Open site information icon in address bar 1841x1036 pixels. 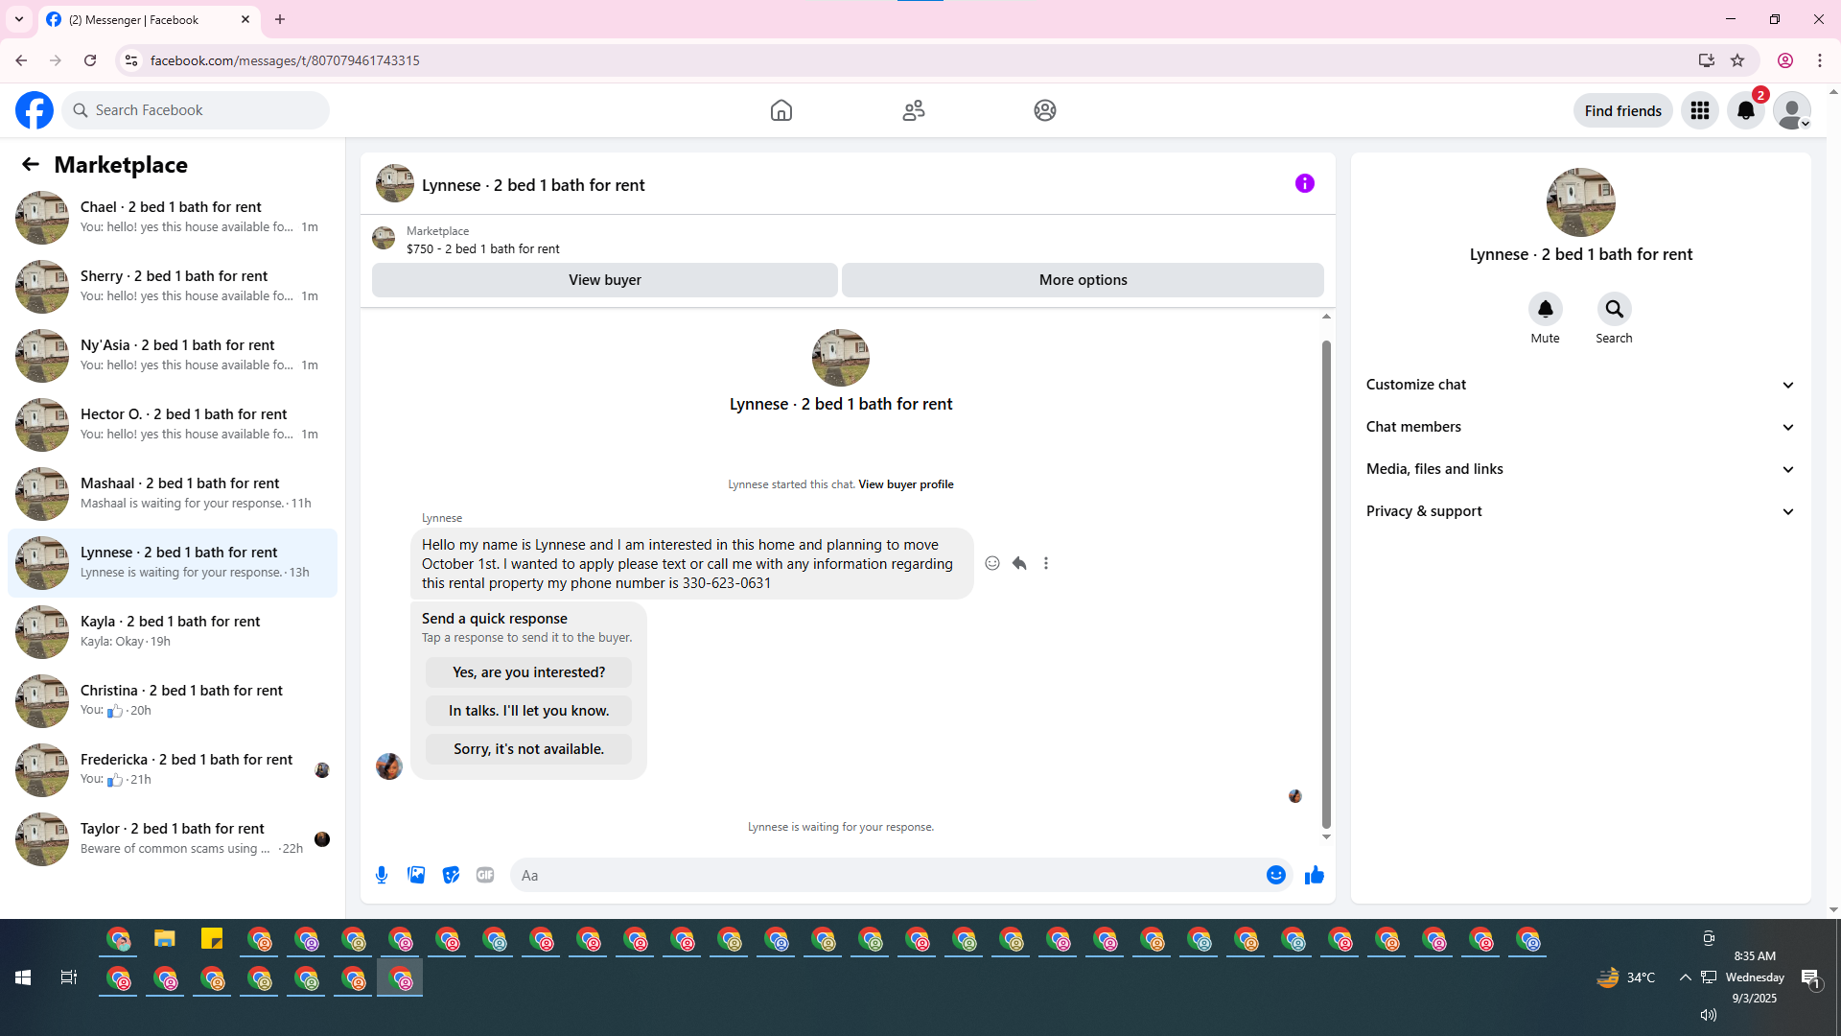pos(131,60)
